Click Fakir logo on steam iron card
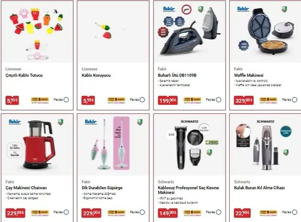 pyautogui.click(x=169, y=9)
